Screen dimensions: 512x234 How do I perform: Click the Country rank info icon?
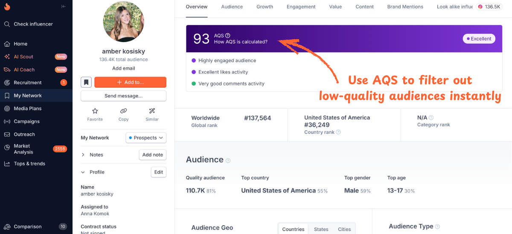point(338,132)
